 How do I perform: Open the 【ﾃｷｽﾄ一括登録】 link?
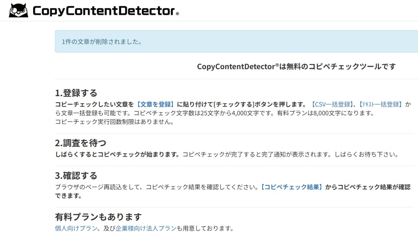(381, 104)
